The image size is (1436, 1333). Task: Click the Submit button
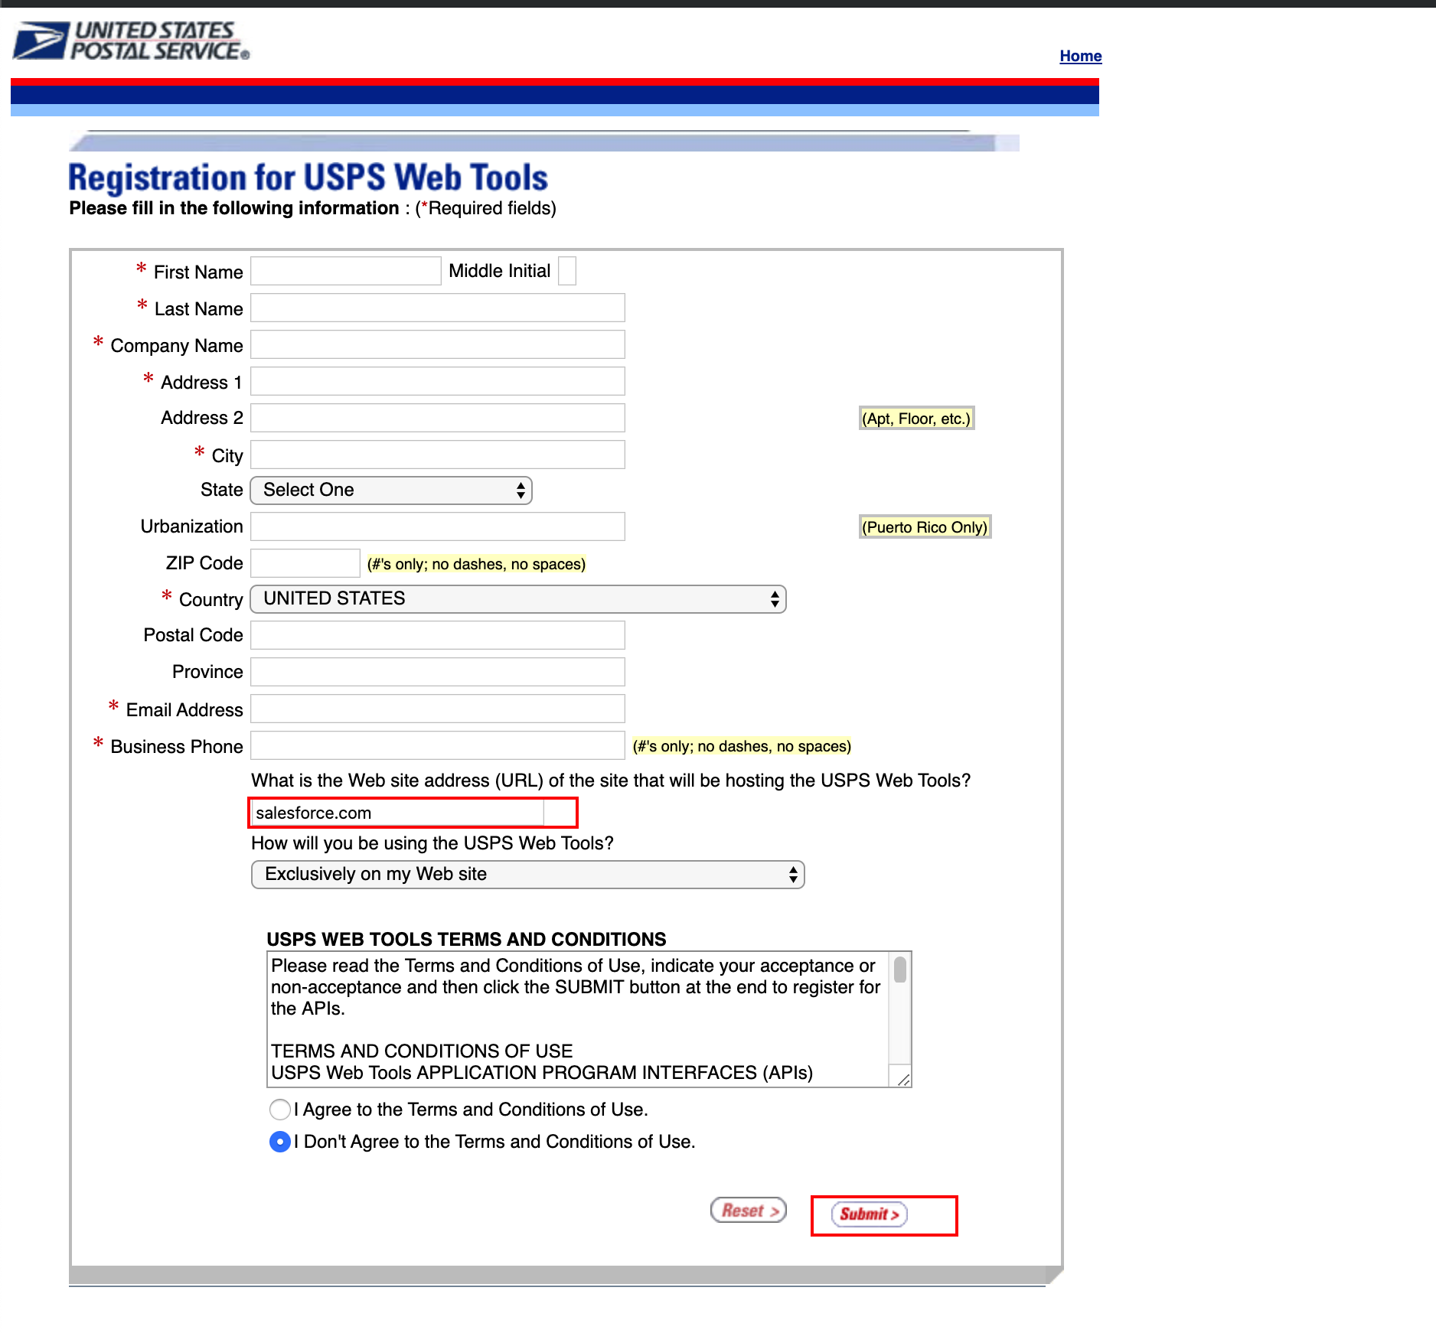click(870, 1214)
